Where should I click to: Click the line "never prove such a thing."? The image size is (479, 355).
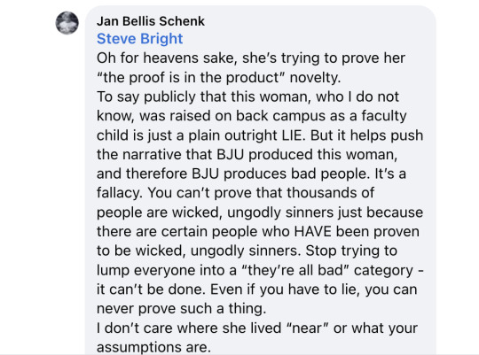(182, 309)
